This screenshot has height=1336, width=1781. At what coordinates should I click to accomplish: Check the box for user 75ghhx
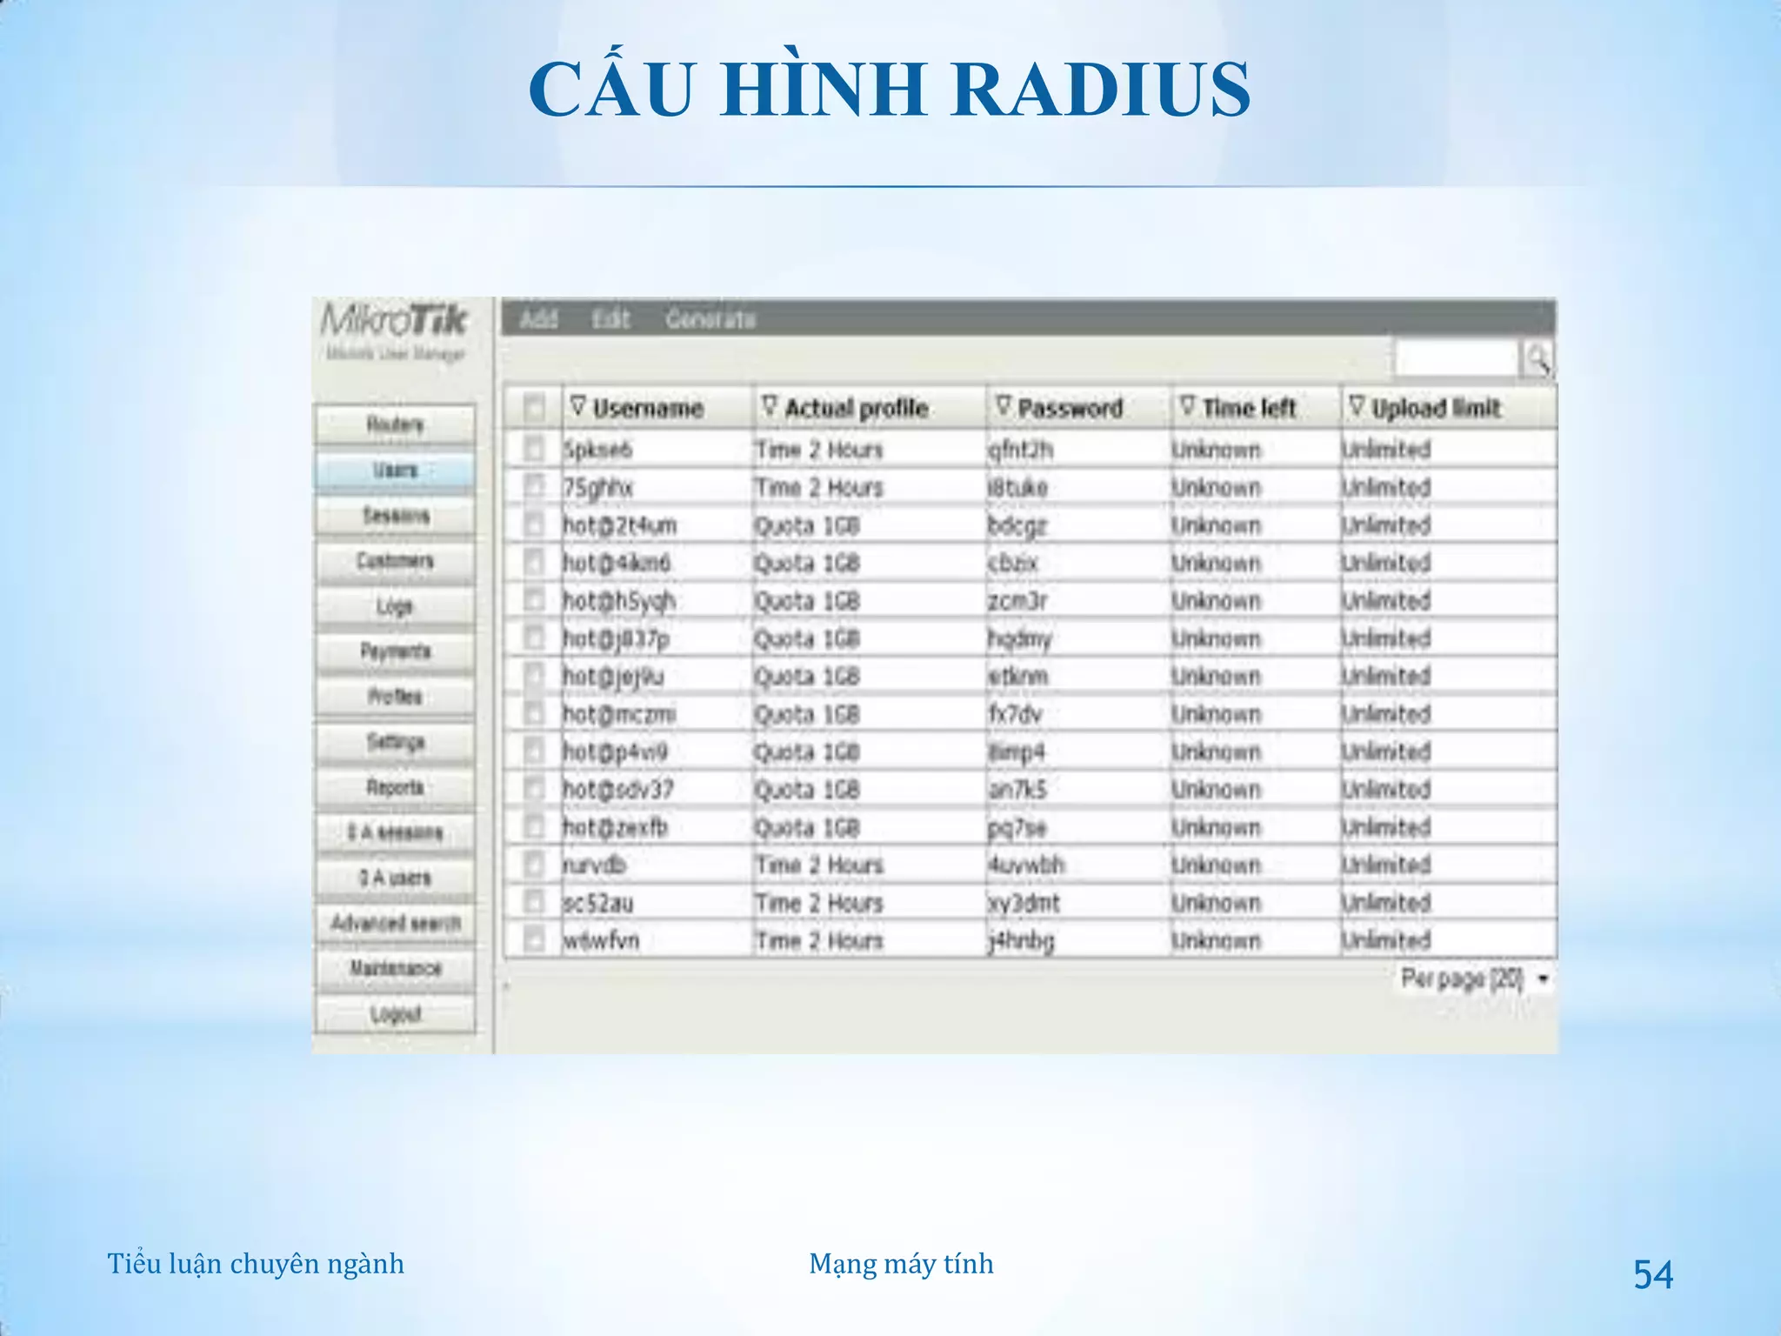pyautogui.click(x=534, y=487)
